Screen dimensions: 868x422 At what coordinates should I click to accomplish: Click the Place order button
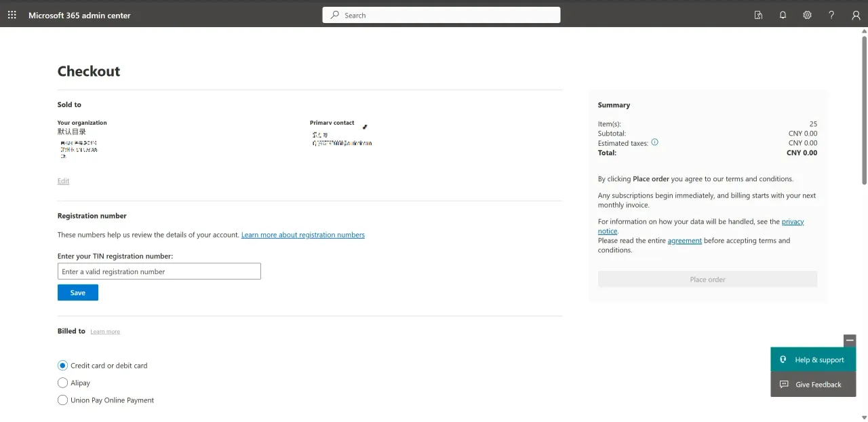707,280
